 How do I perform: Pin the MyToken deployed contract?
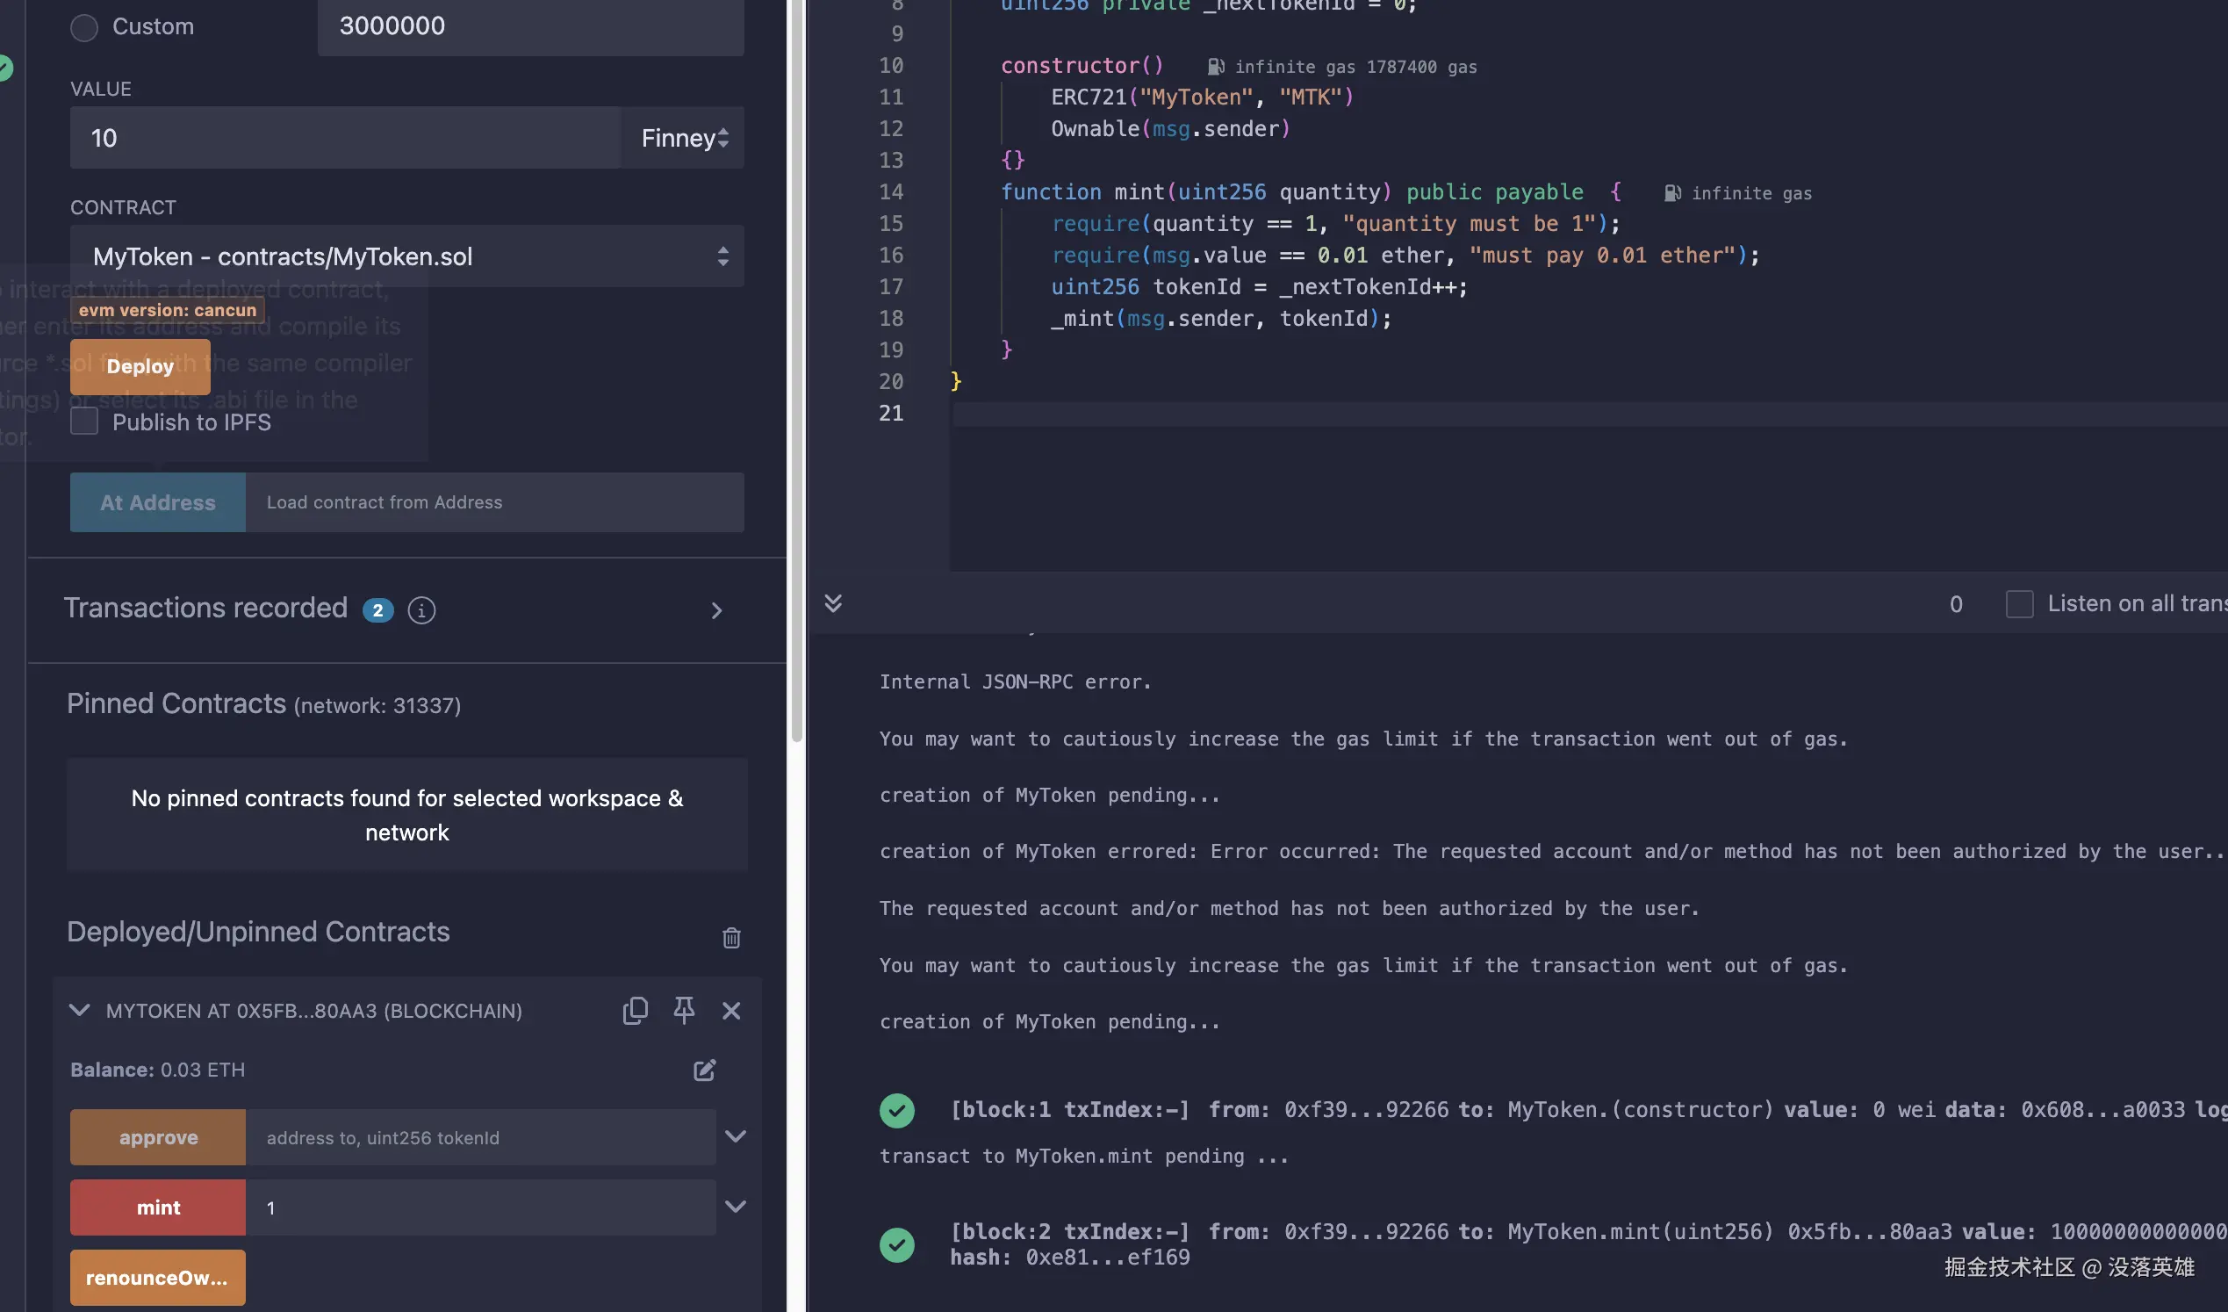(x=684, y=1010)
